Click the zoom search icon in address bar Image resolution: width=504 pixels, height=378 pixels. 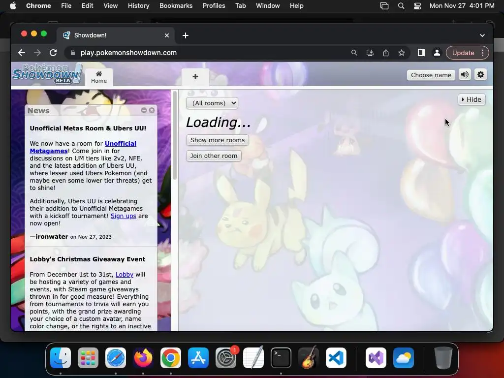pyautogui.click(x=354, y=53)
